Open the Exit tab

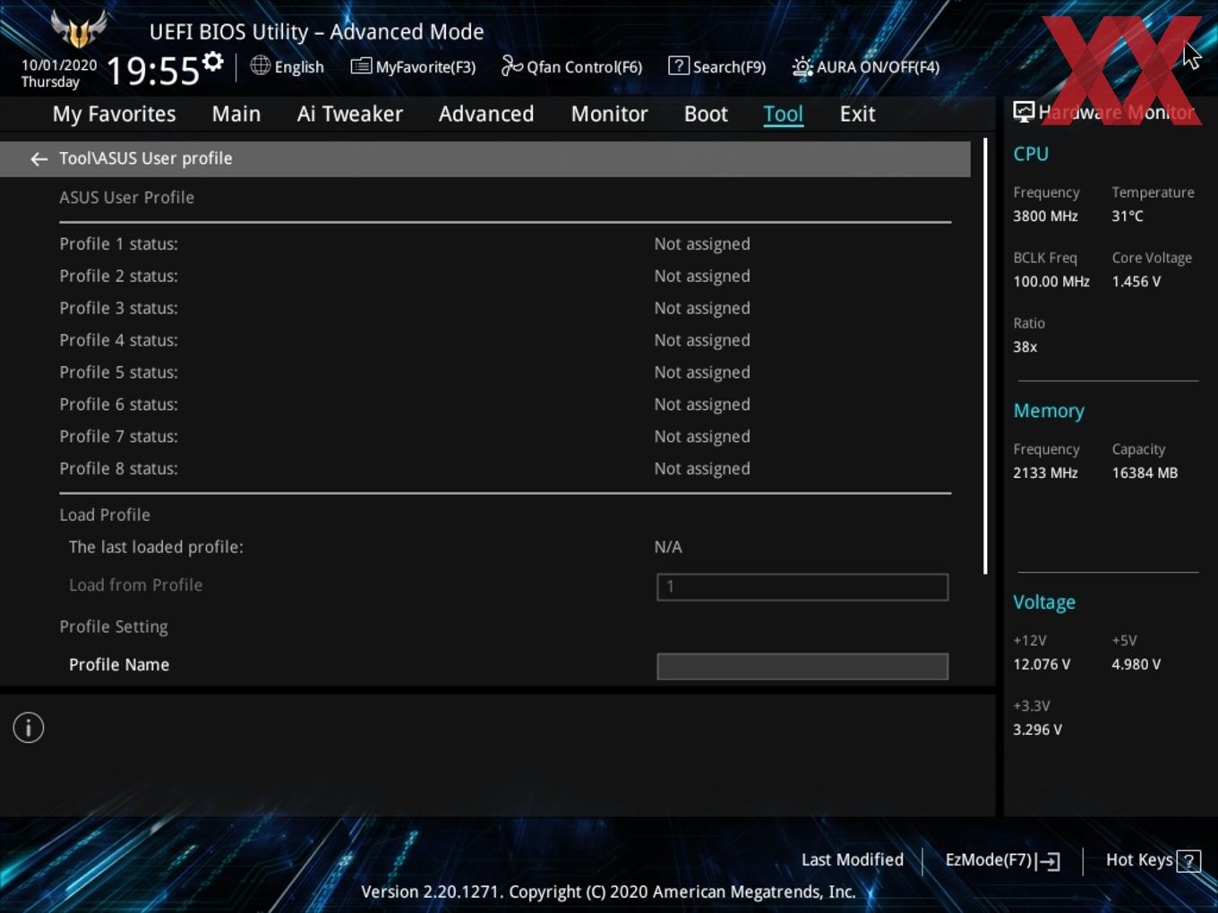click(x=857, y=114)
